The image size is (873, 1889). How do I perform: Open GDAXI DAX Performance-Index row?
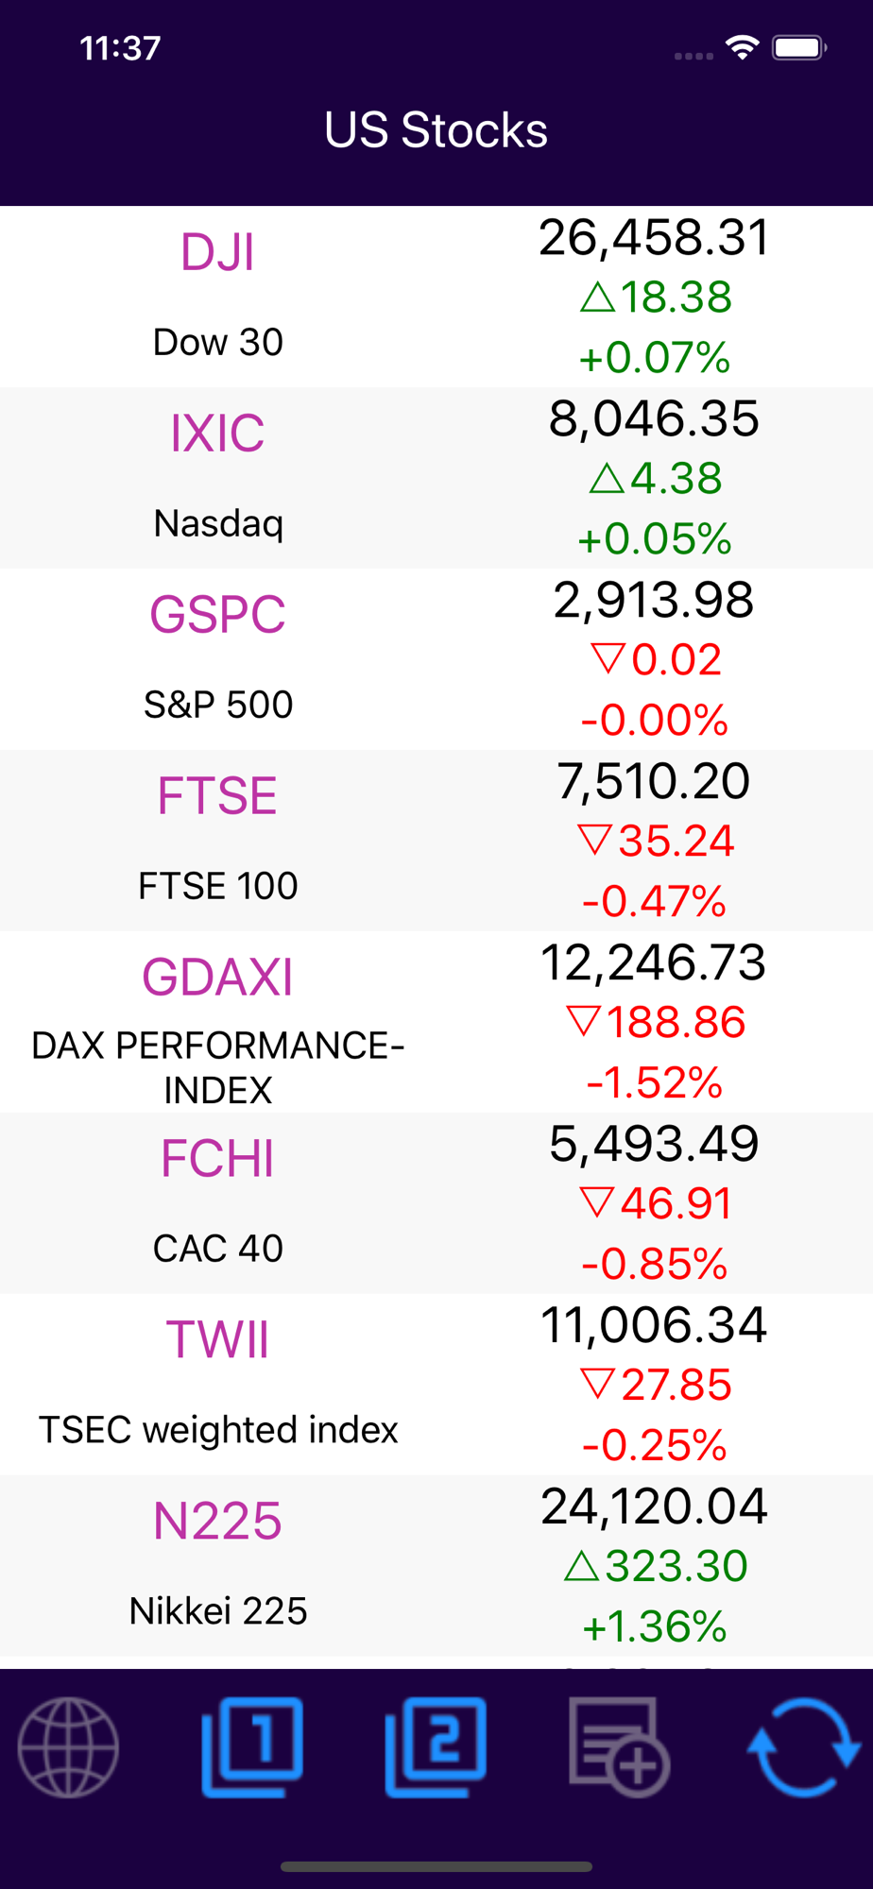pos(436,1022)
